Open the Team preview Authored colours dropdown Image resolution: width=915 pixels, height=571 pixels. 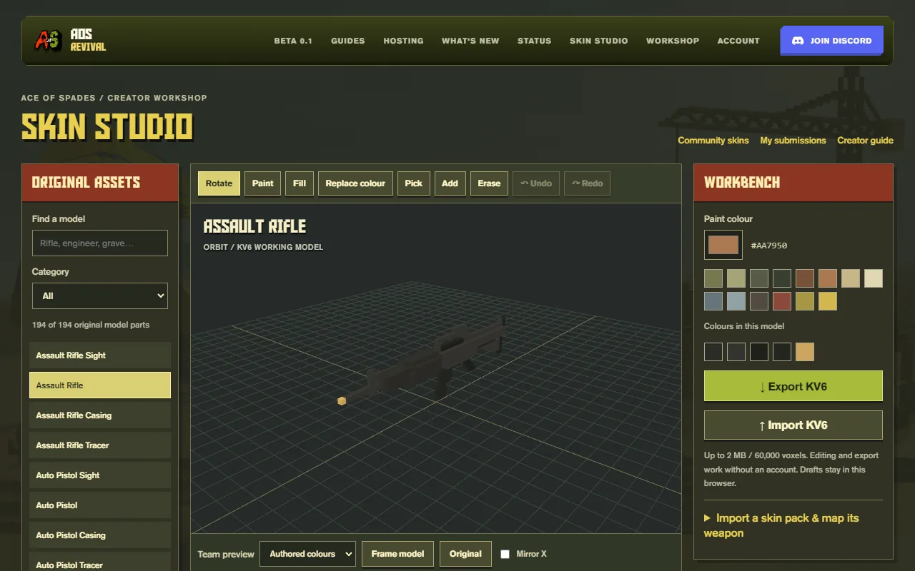[x=307, y=554]
